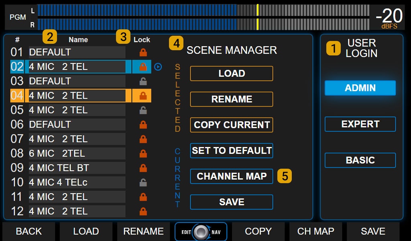
Task: Click the orange lock icon on scene 04
Action: [x=142, y=96]
